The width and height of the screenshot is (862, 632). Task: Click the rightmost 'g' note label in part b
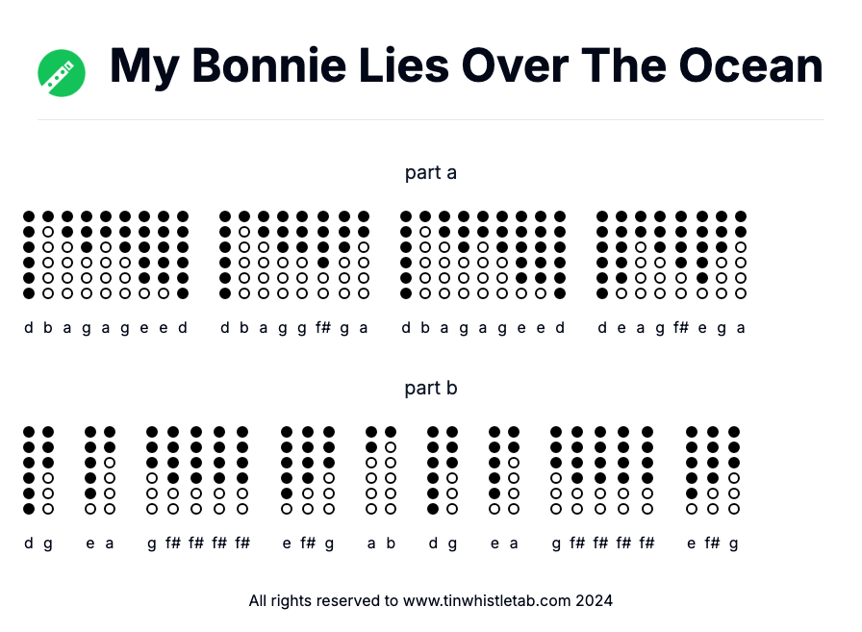pos(734,544)
